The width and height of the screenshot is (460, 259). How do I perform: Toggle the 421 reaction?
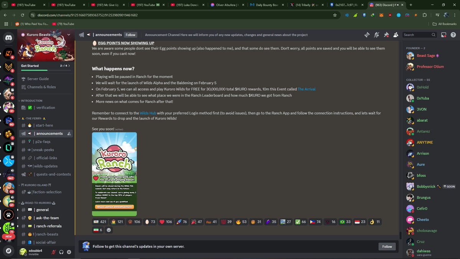pos(100,222)
